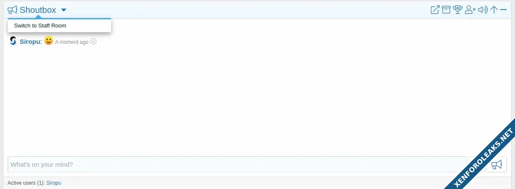
Task: Click the 'A moment ago' timestamp
Action: [72, 42]
